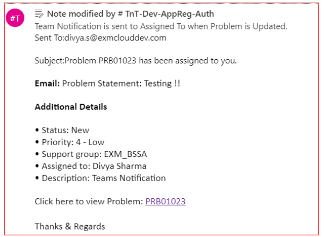Click the TnT-Dev-AppReg-Auth author name

169,14
